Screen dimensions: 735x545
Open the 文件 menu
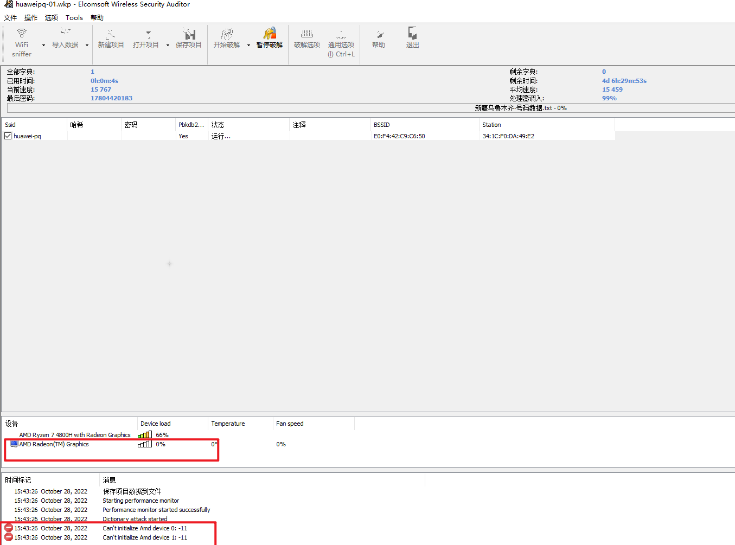click(x=10, y=17)
